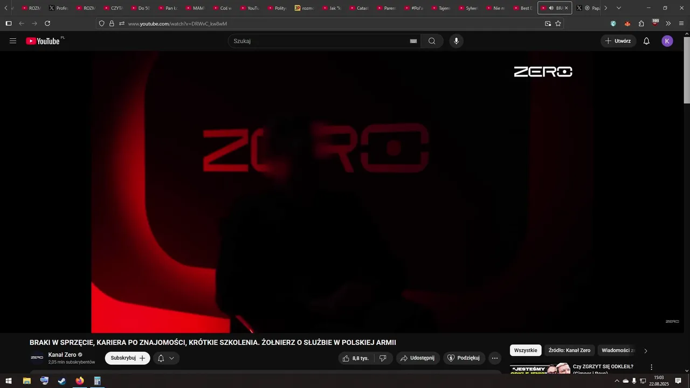Go forward one page in browser
Screen dimensions: 690x388
(x=34, y=24)
